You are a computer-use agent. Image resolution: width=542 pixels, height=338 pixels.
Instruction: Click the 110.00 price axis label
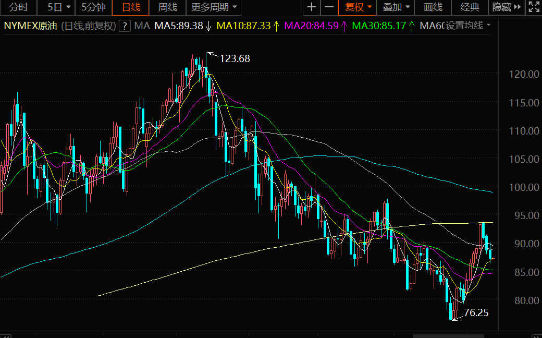[524, 131]
